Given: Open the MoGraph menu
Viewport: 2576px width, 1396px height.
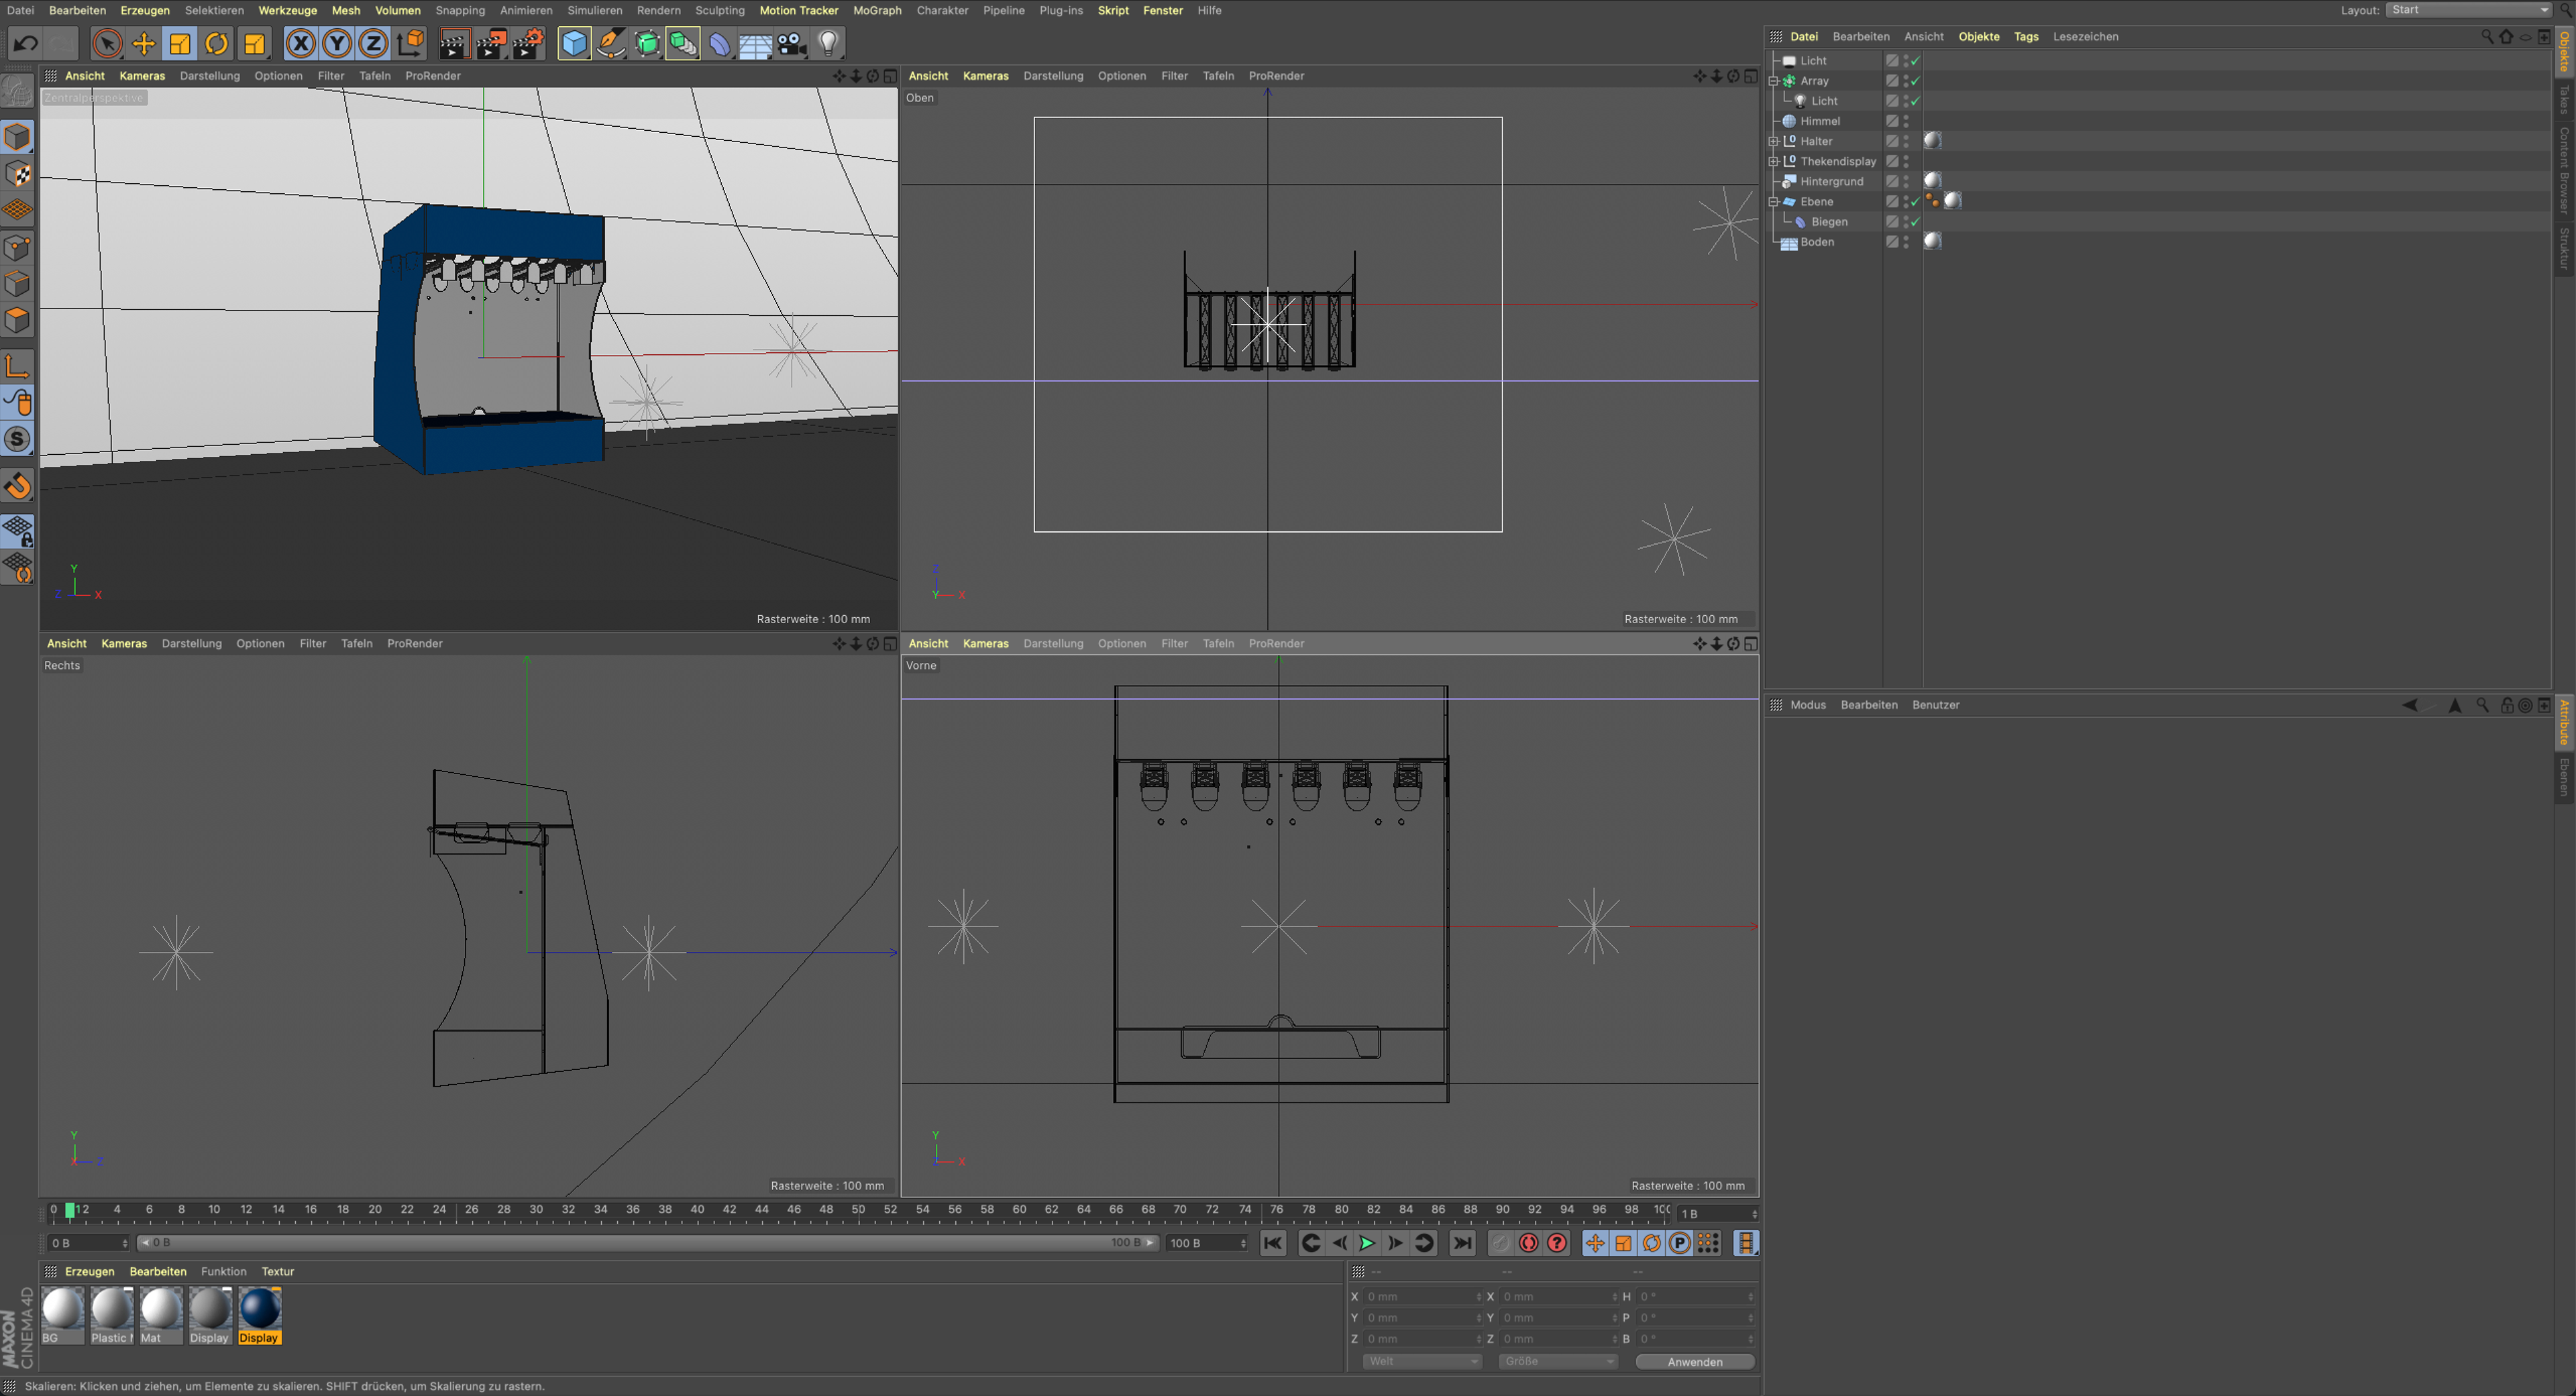Looking at the screenshot, I should [x=876, y=10].
